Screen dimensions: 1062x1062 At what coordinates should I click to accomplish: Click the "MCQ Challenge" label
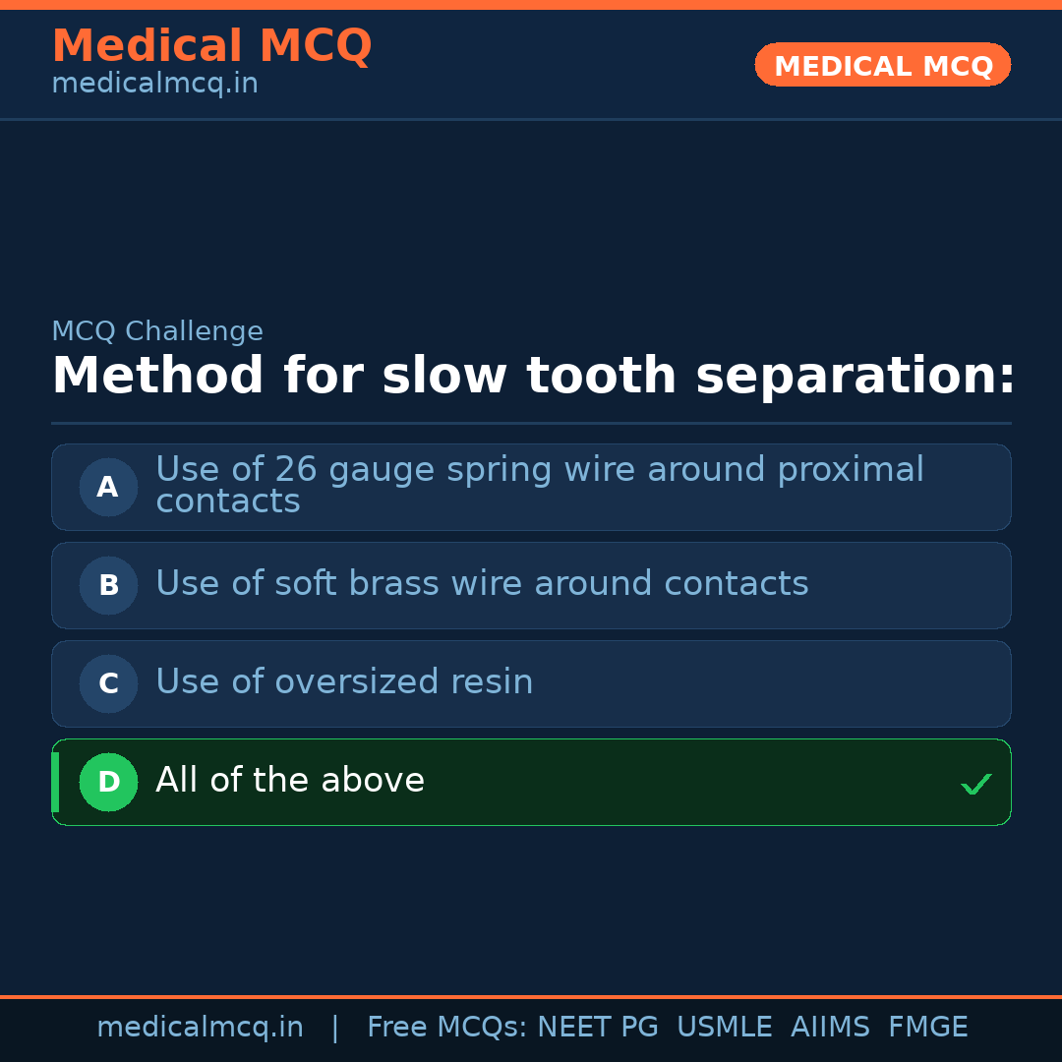click(x=157, y=332)
